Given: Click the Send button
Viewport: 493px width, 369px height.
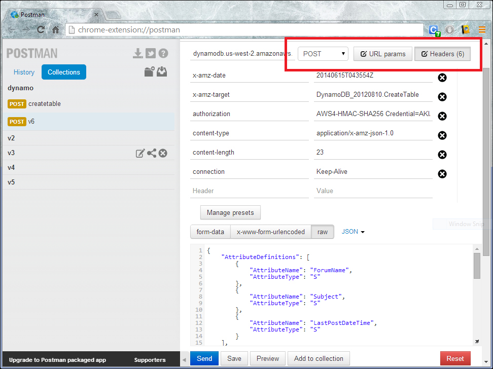Looking at the screenshot, I should pyautogui.click(x=204, y=359).
